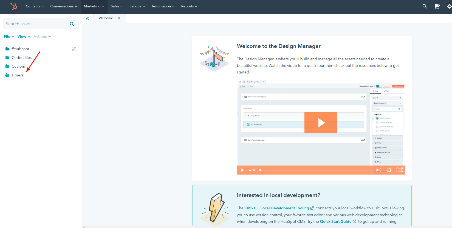Screen dimensions: 452x228
Task: Open the File dropdown
Action: [9, 36]
